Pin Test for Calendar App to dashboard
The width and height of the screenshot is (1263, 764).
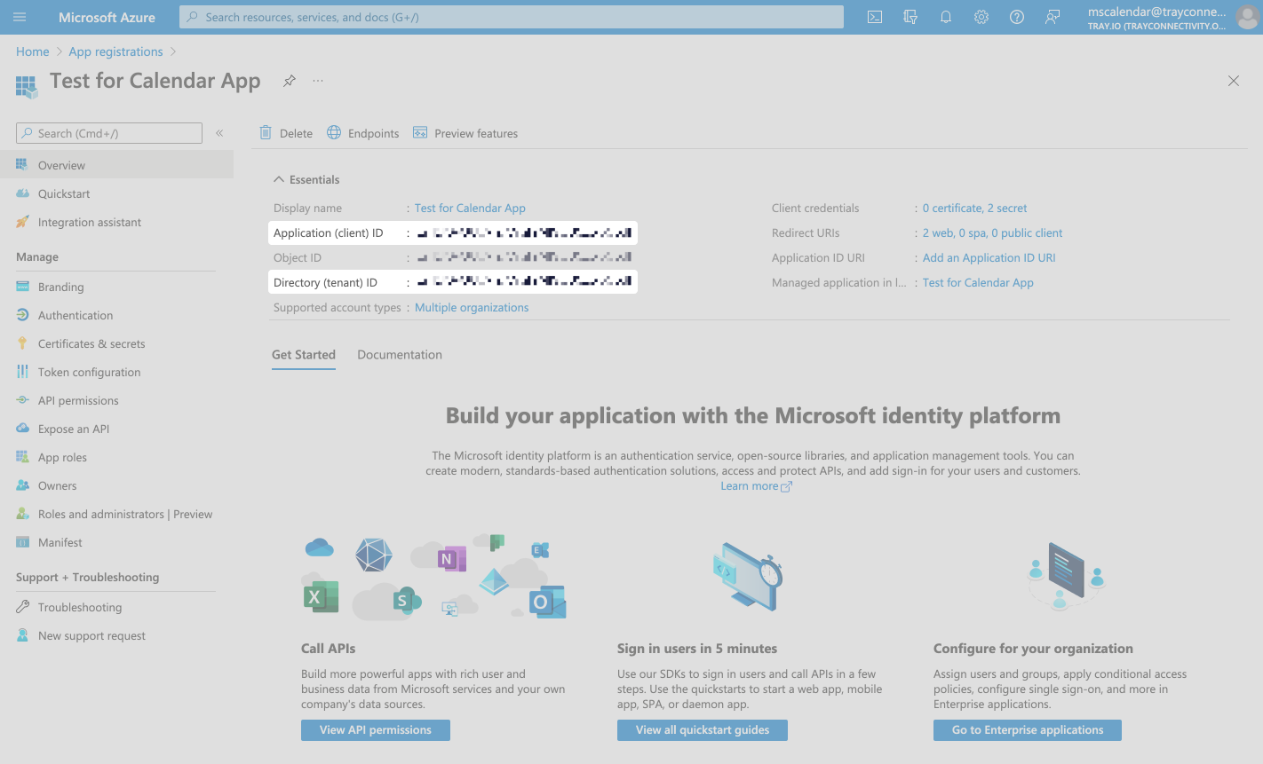[x=289, y=80]
